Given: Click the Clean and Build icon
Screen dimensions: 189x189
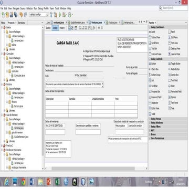Looking at the screenshot, I should [x=56, y=15].
